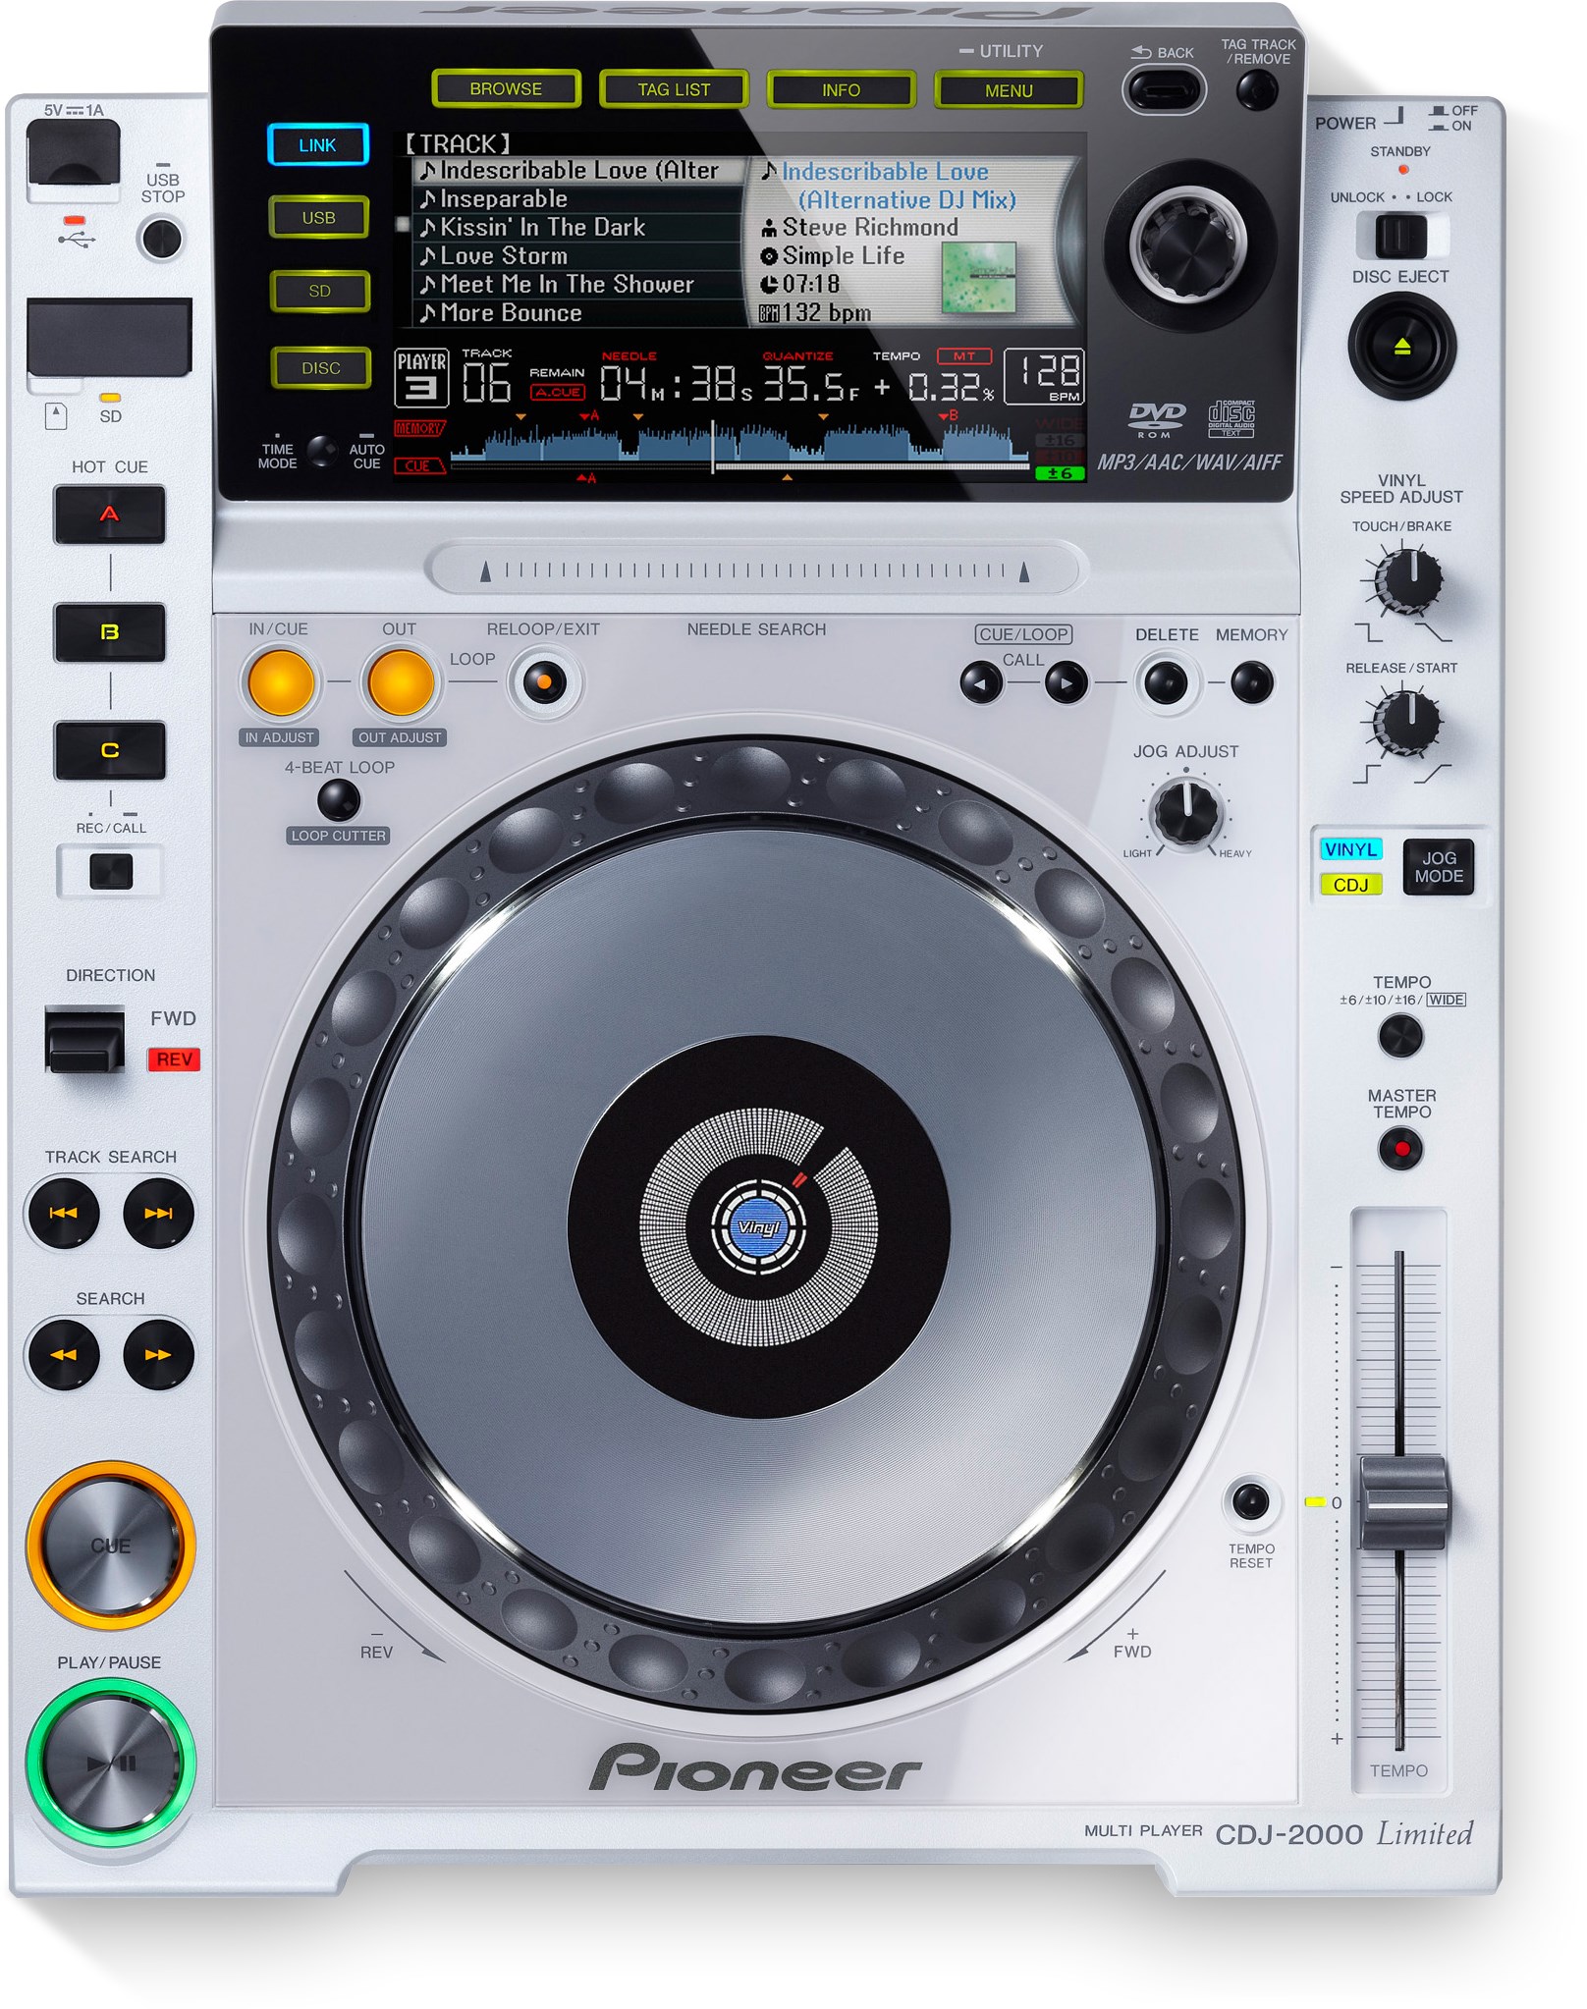Click the TIME MODE / AUTO CUE button
Screen dimensions: 1587x2009
(x=322, y=452)
